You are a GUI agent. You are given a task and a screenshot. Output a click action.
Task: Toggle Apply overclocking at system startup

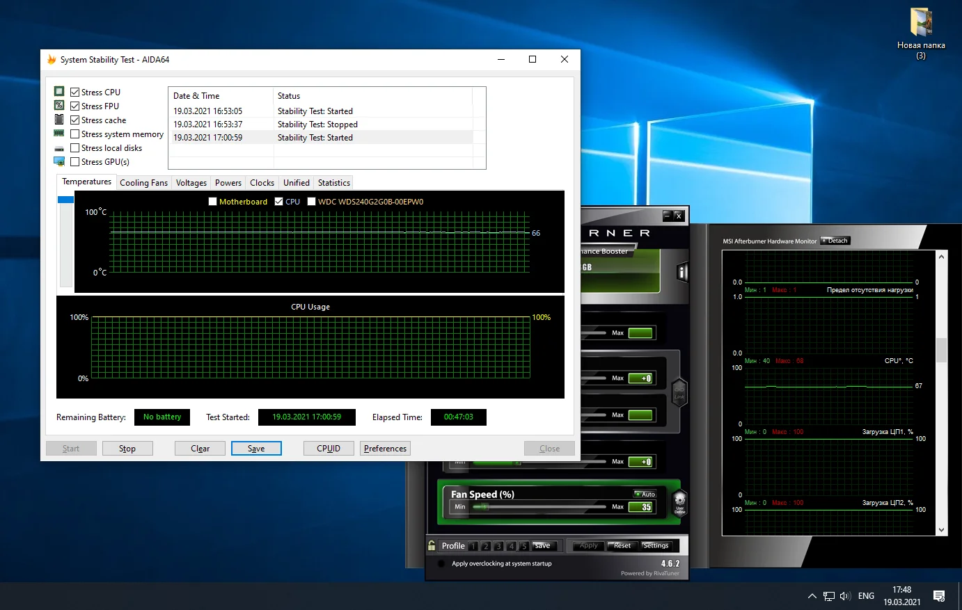(441, 563)
